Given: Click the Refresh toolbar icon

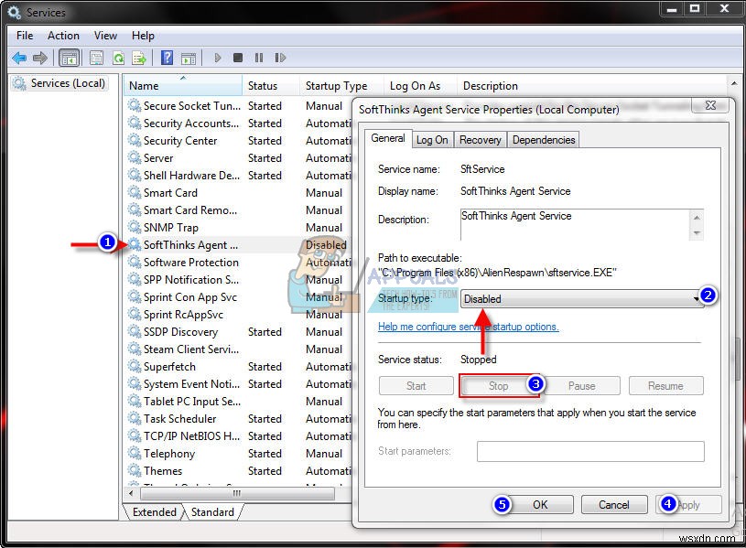Looking at the screenshot, I should click(x=118, y=58).
